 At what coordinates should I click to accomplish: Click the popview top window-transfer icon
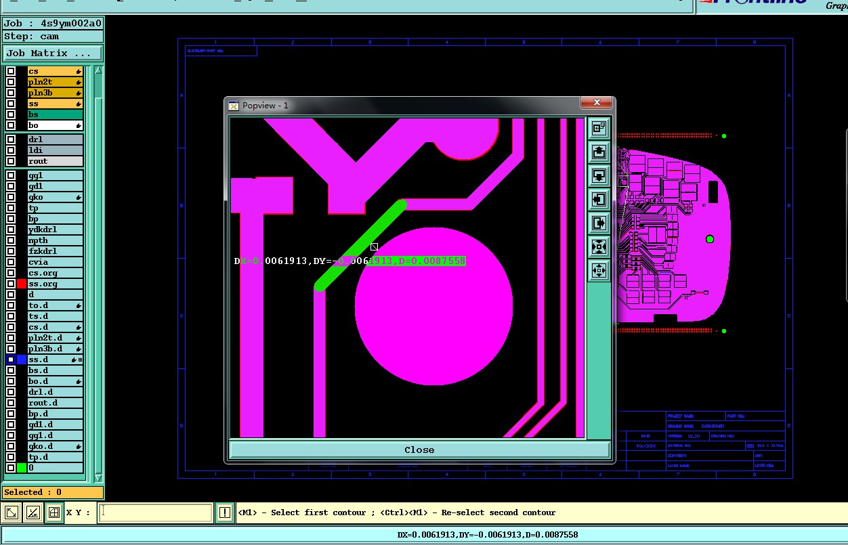click(x=599, y=128)
